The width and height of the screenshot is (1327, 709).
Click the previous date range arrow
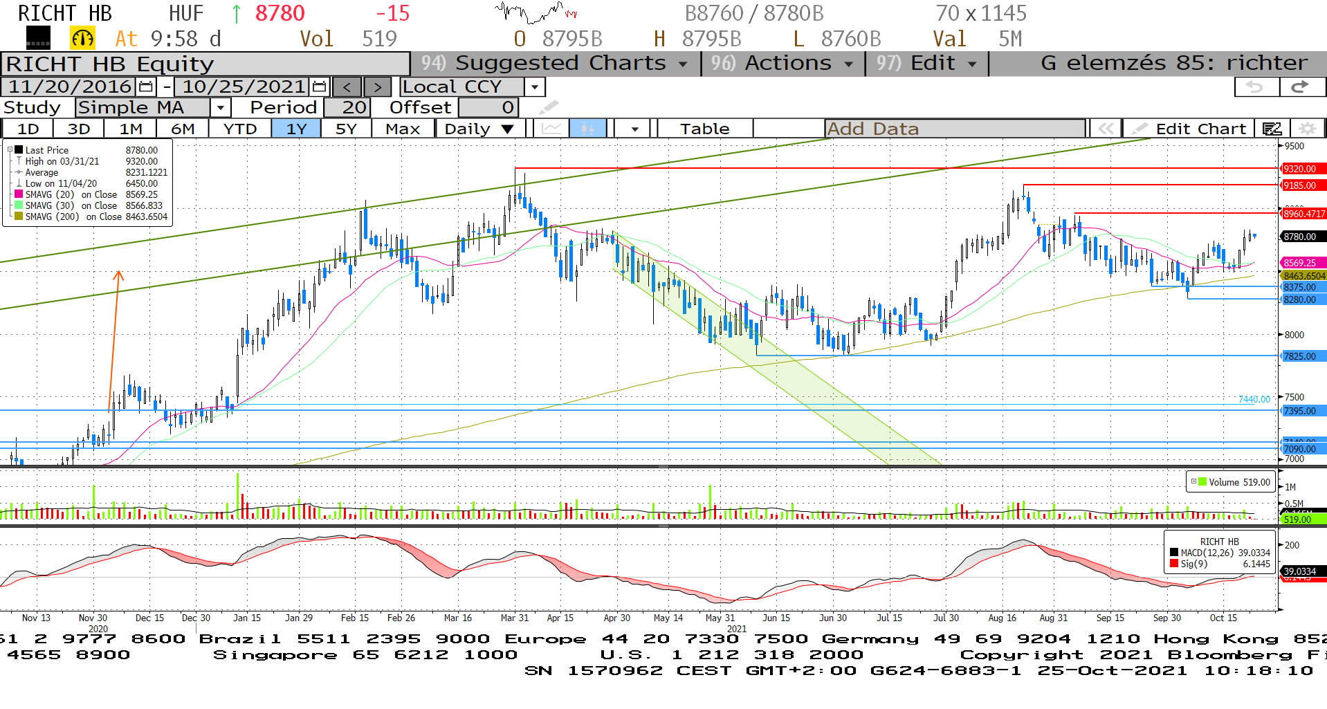pyautogui.click(x=347, y=87)
